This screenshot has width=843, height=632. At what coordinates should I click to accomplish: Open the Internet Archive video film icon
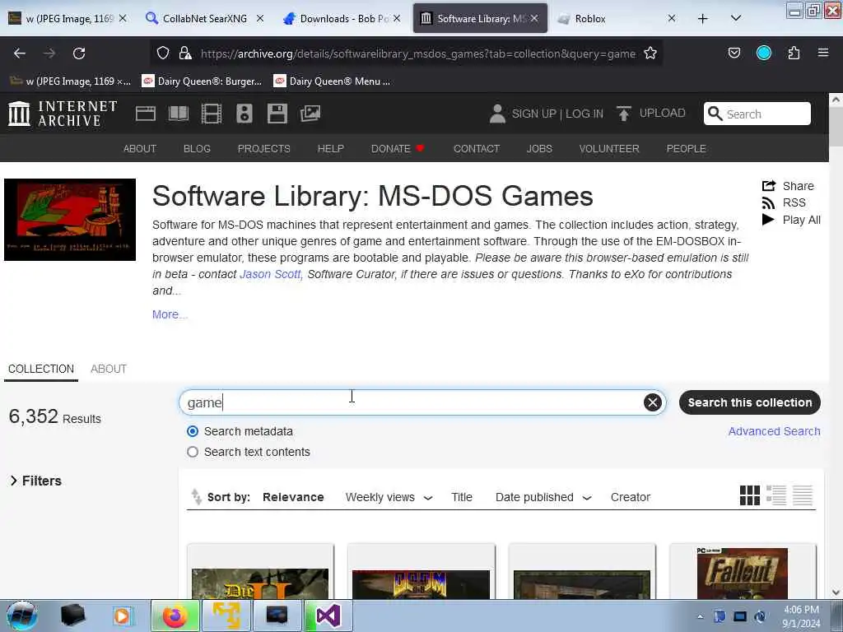[x=212, y=114]
